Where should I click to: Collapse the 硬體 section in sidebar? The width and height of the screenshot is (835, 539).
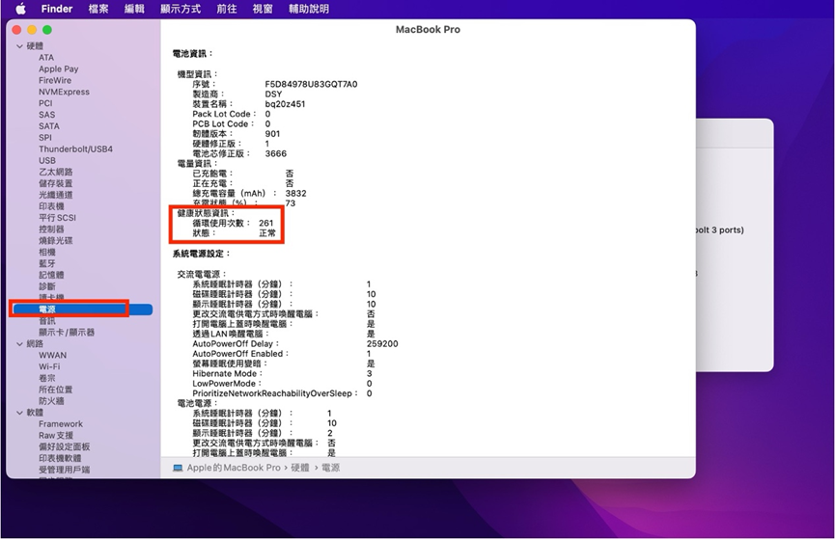point(19,46)
